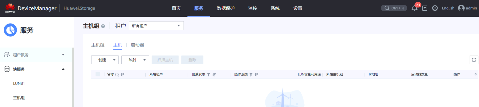This screenshot has height=107, width=479.
Task: Open the 创建 dropdown button
Action: [x=105, y=60]
